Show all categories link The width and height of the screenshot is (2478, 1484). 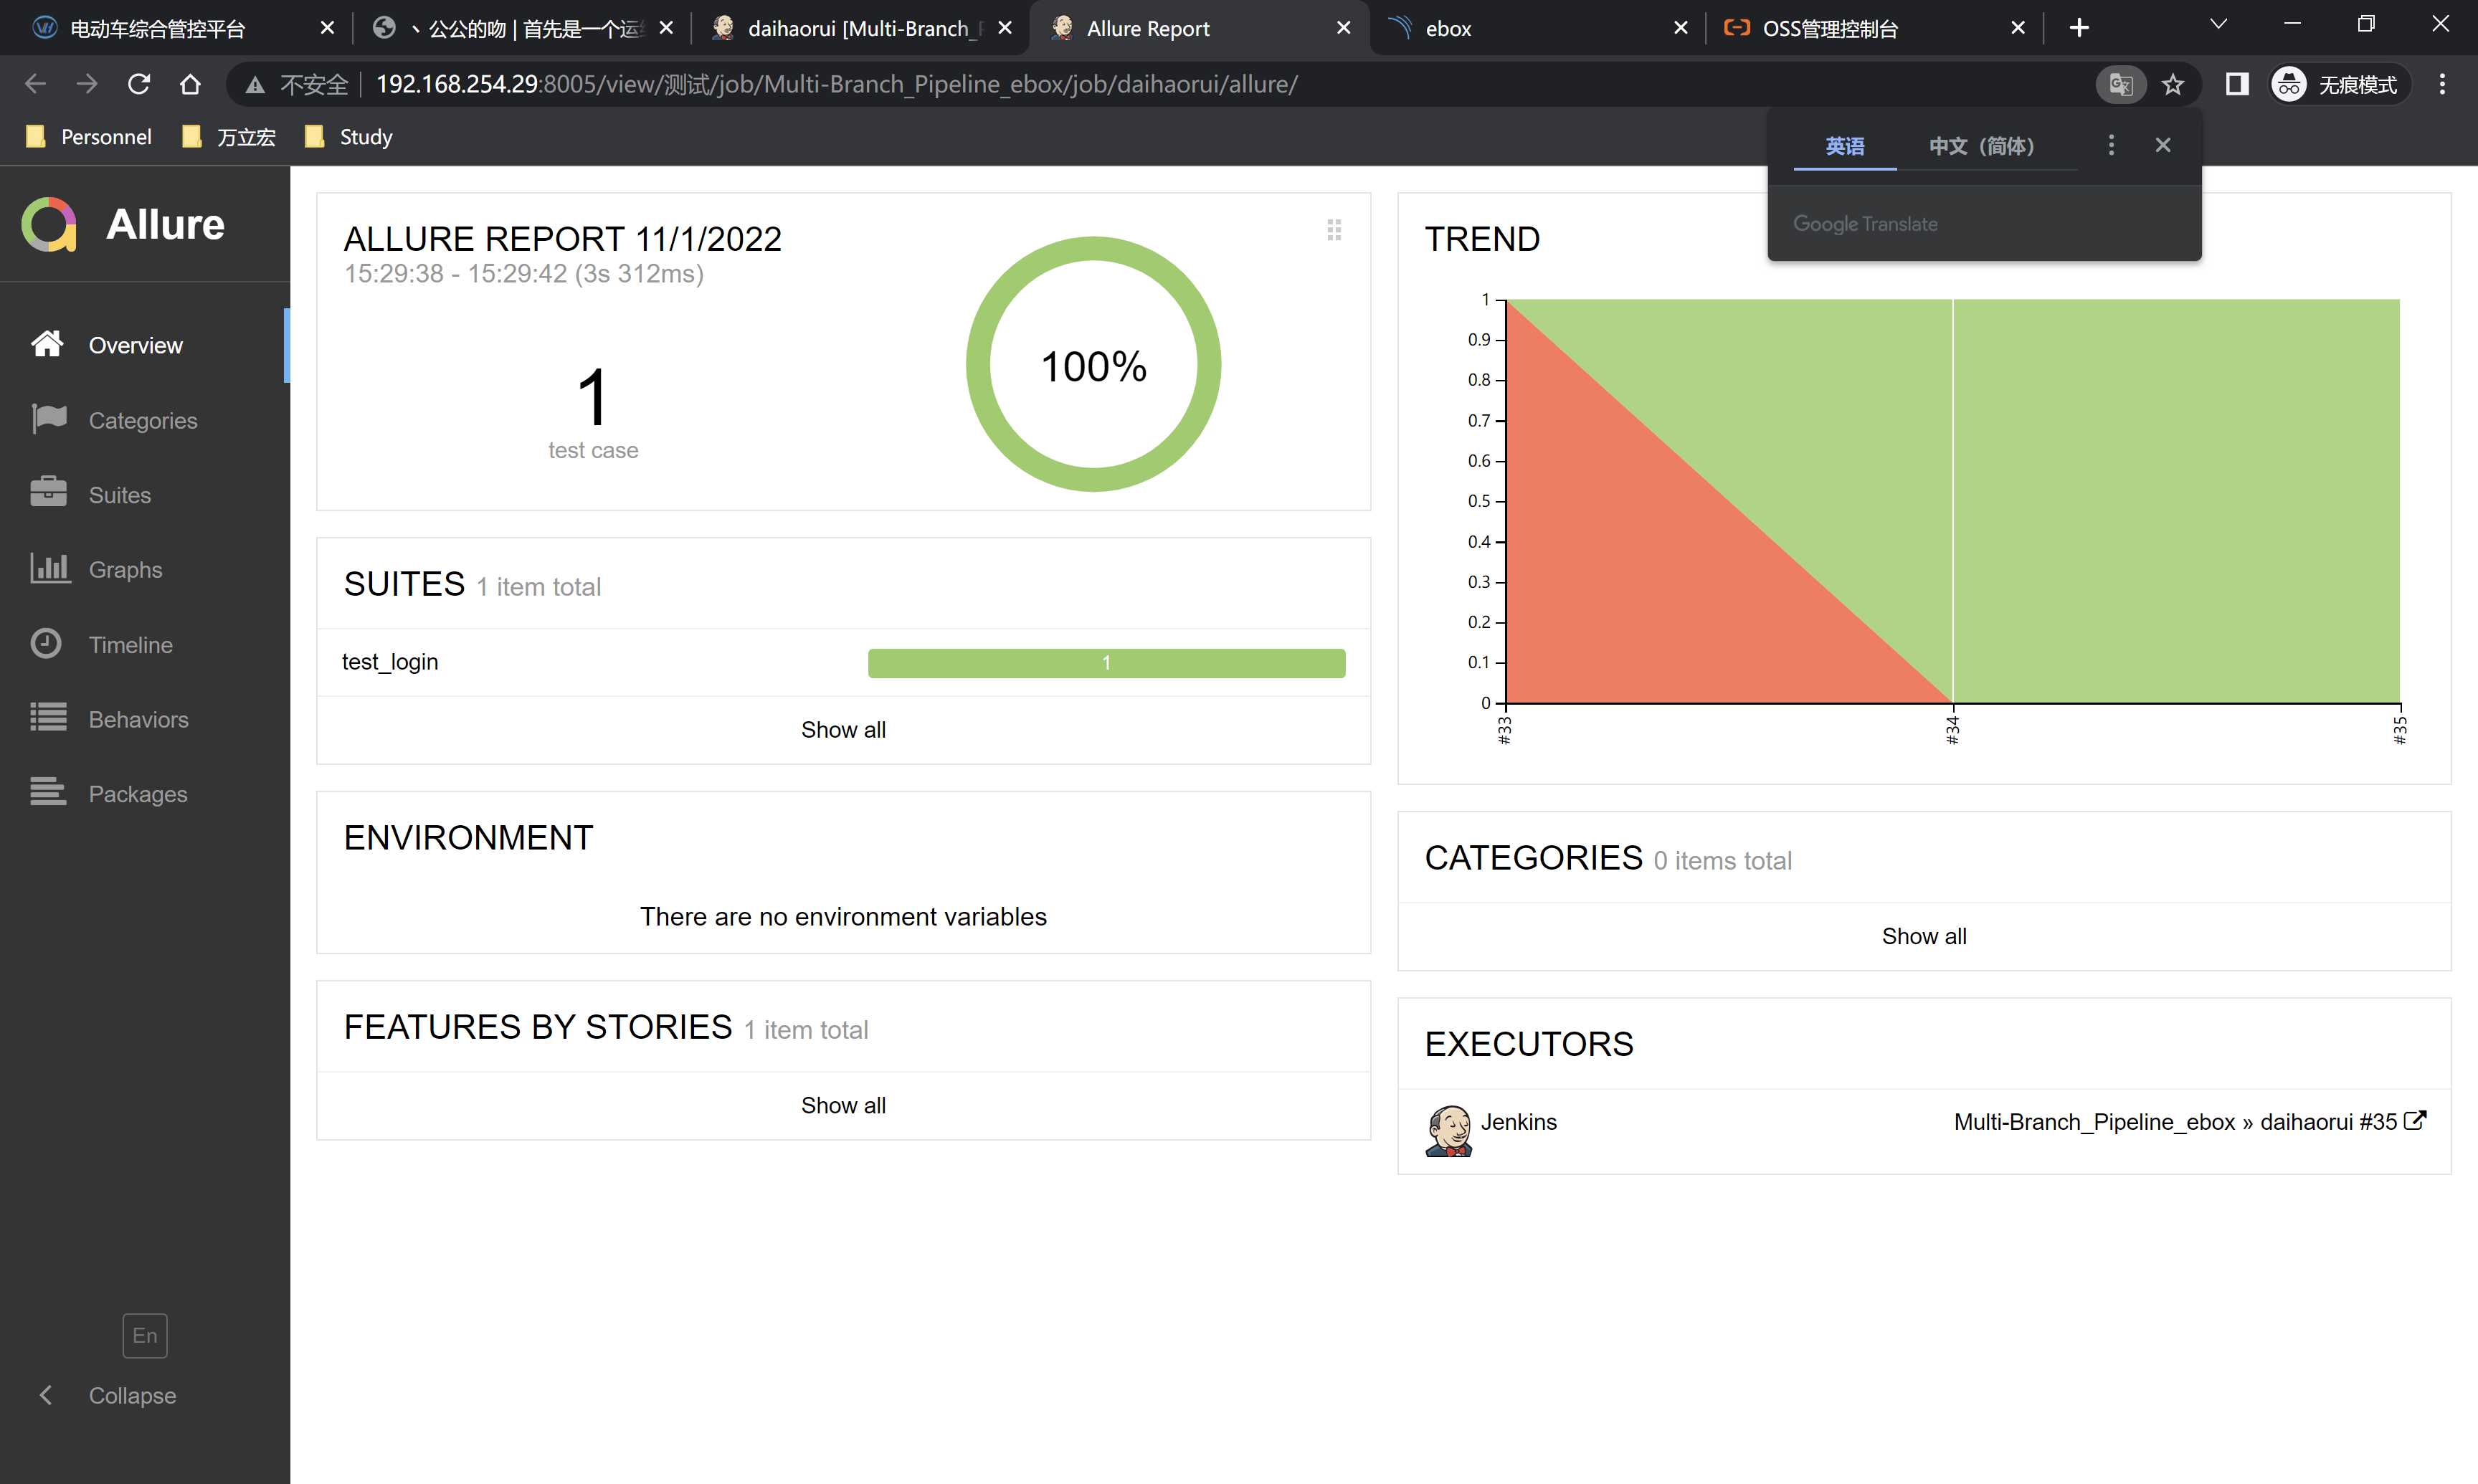[1923, 935]
